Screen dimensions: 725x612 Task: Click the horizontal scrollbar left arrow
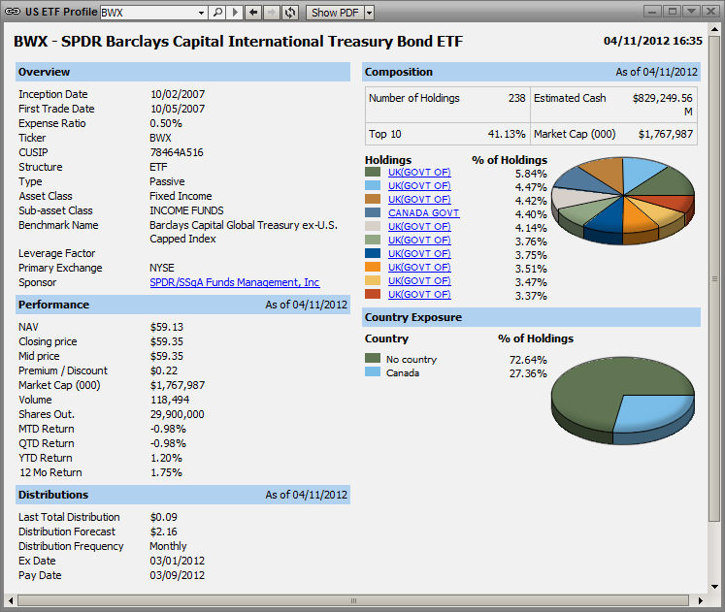click(x=11, y=601)
